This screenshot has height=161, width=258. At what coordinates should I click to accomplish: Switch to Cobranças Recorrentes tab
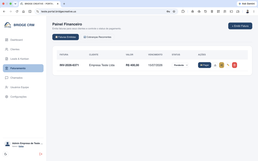pyautogui.click(x=98, y=37)
